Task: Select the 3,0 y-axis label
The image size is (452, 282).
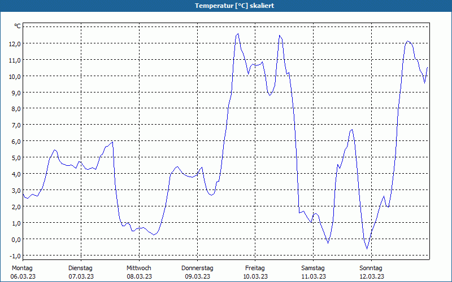Action: (16, 190)
